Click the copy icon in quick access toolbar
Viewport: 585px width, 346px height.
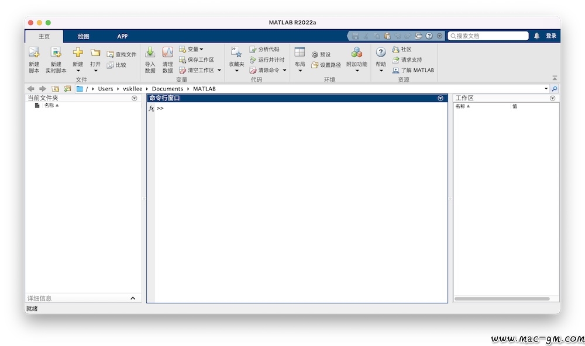coord(377,36)
